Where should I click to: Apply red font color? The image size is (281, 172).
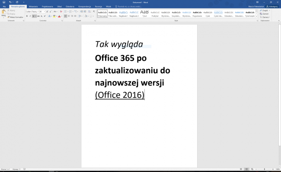(59, 16)
